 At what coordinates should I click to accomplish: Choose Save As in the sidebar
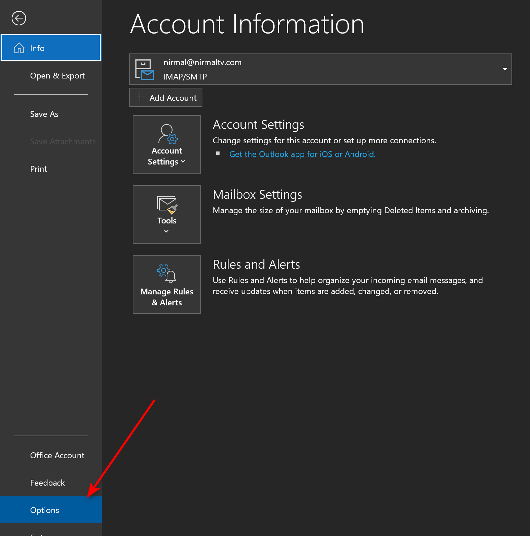51,114
